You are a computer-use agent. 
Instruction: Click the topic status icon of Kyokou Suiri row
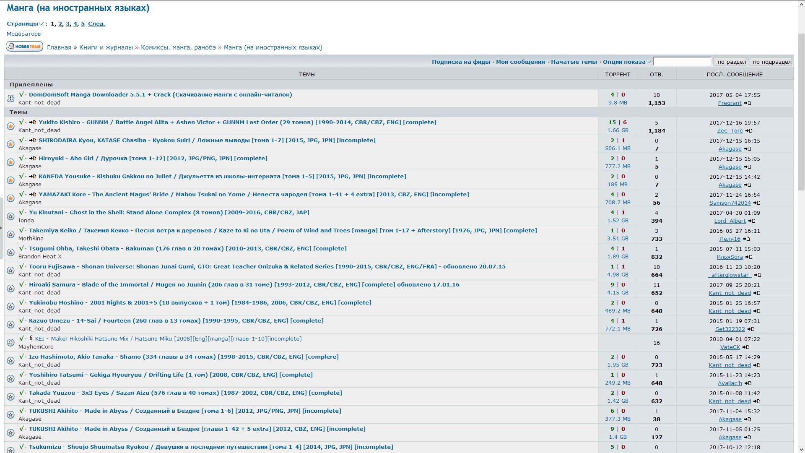11,144
